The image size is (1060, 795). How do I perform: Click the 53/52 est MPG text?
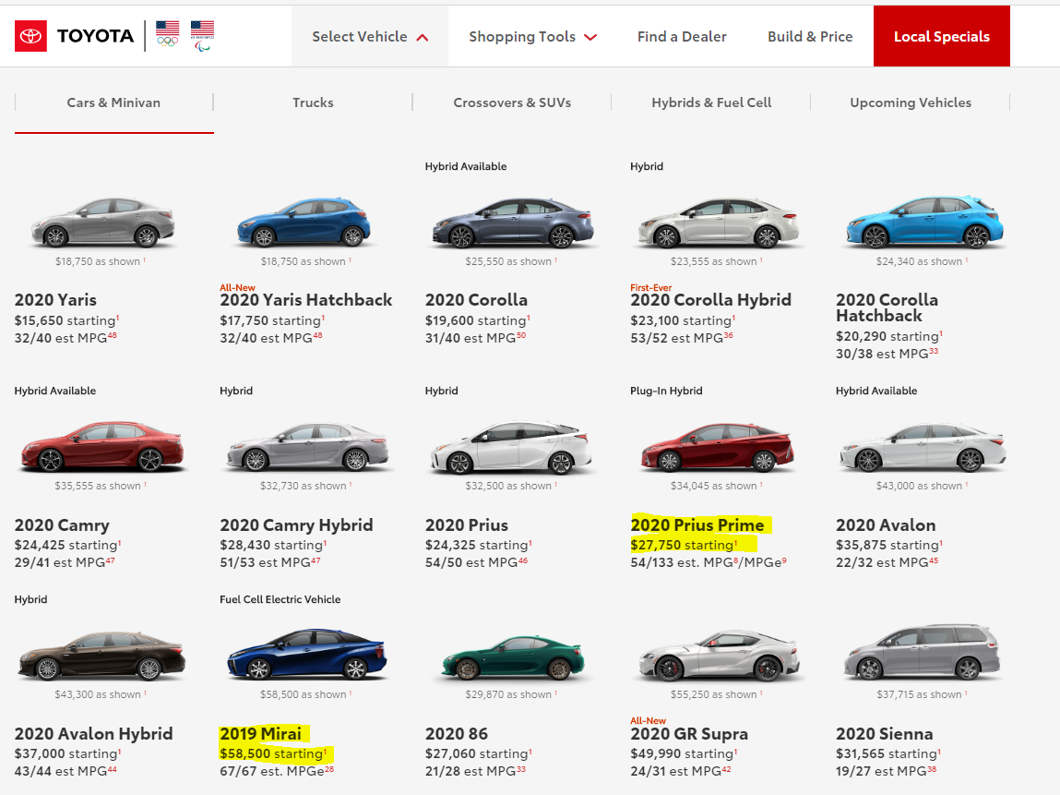682,338
